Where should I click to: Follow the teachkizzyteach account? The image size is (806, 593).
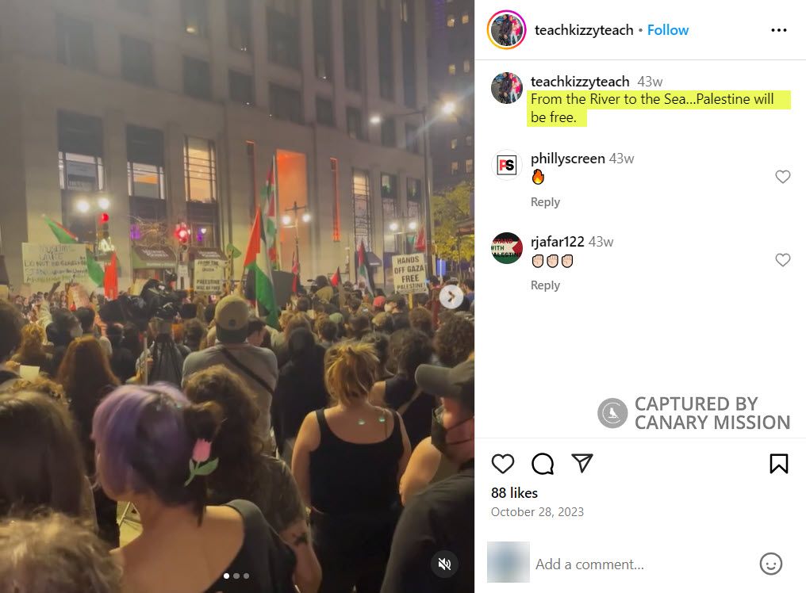(668, 30)
